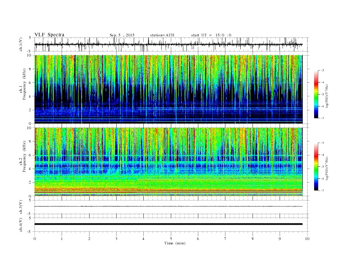Click time axis tick label "0"
Image resolution: width=346 pixels, height=268 pixels.
click(x=35, y=239)
